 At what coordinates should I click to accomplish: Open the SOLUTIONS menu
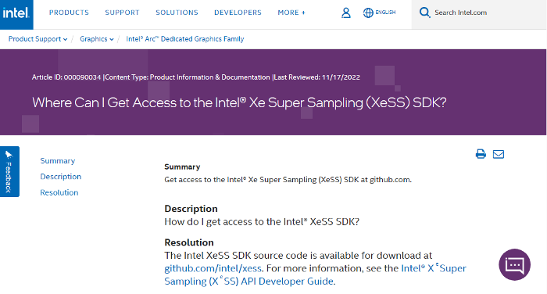click(x=177, y=13)
